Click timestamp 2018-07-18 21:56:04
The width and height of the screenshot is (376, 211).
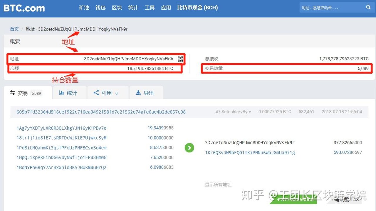click(342, 112)
